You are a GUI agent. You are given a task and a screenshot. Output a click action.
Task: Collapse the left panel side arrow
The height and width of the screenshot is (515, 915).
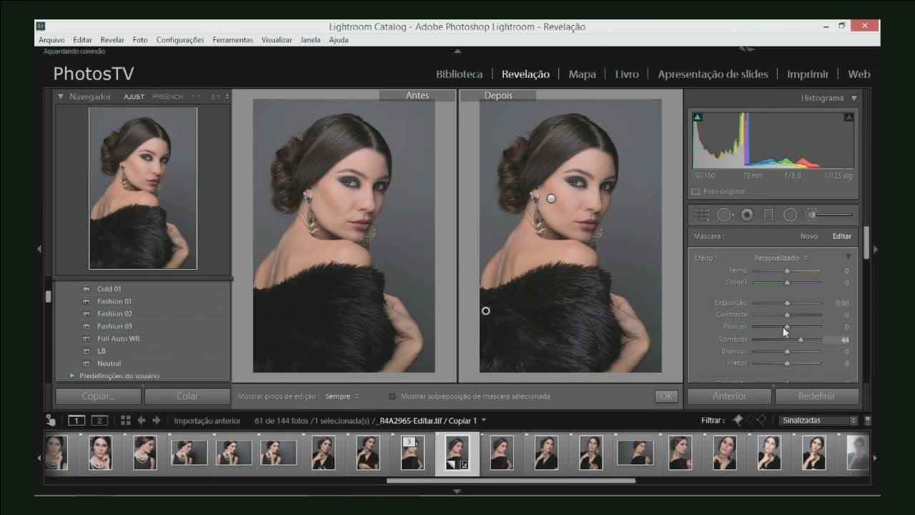(39, 249)
